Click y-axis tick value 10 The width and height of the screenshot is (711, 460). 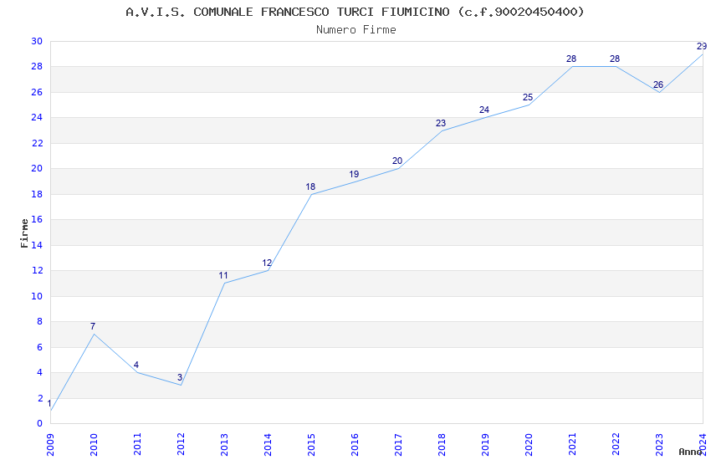click(x=37, y=296)
